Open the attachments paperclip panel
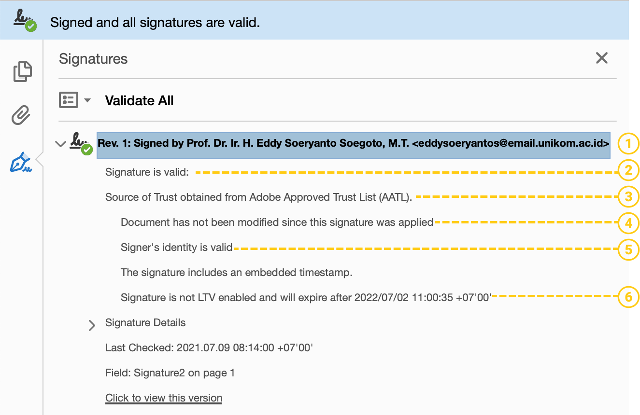This screenshot has height=415, width=640. (x=21, y=116)
